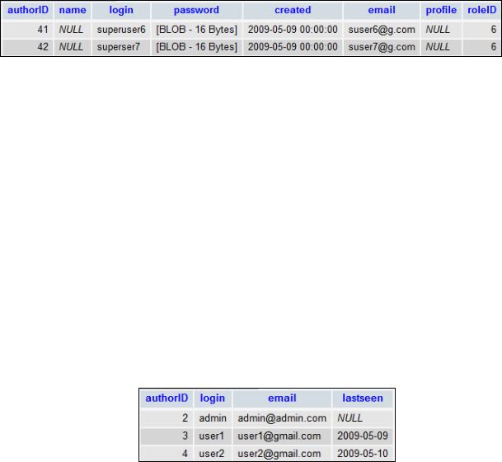
Task: Select authorID cell 42
Action: tap(43, 47)
